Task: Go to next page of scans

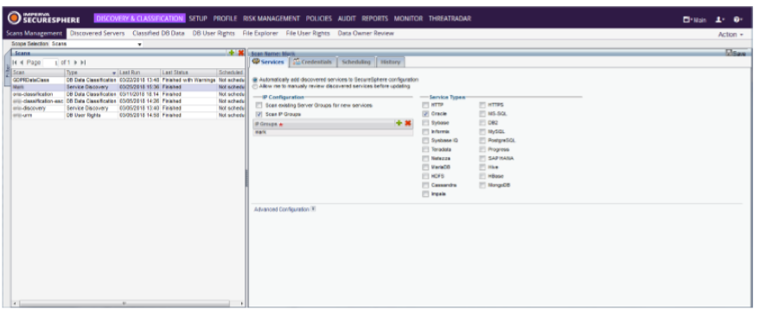Action: click(75, 62)
